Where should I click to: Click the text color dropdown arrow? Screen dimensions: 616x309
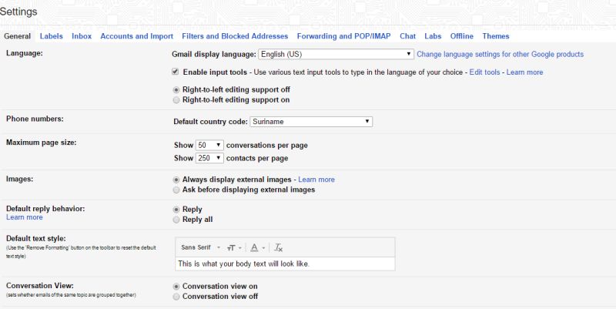263,248
